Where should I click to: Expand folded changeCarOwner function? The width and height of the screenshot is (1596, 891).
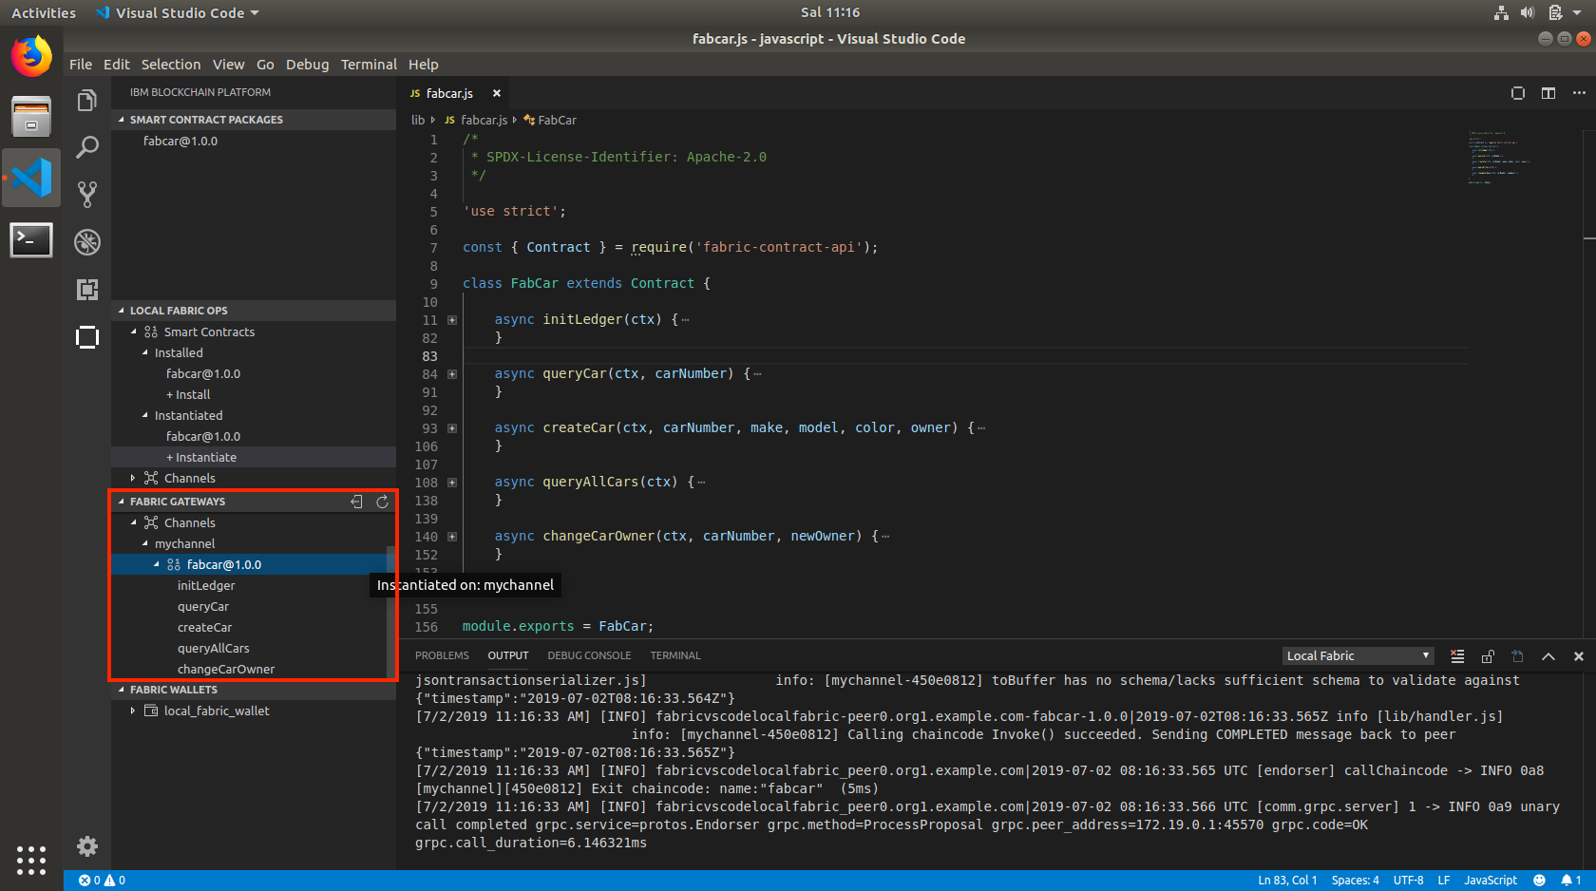coord(452,537)
